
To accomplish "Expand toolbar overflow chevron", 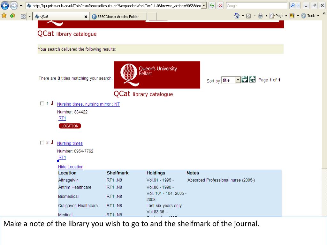I will tap(324, 13).
